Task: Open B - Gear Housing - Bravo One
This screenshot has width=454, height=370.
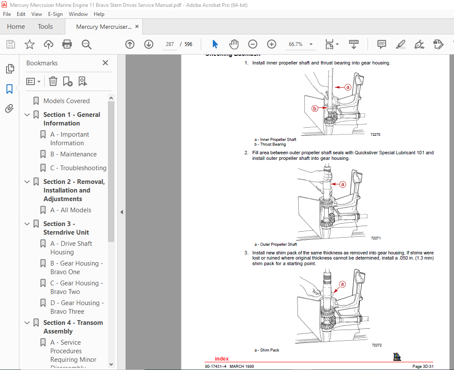Action: [x=77, y=268]
